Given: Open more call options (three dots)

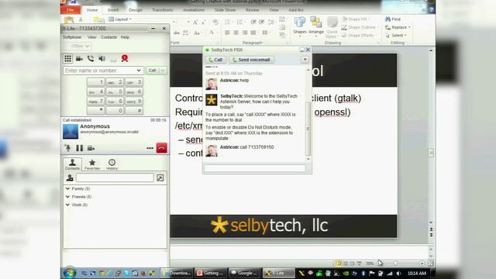Looking at the screenshot, I should coord(150,148).
